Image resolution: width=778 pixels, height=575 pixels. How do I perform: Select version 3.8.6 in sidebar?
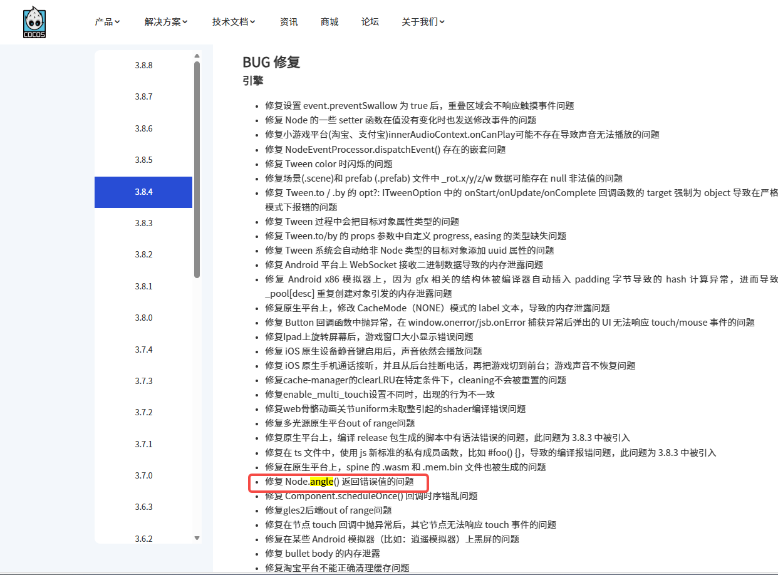tap(143, 128)
